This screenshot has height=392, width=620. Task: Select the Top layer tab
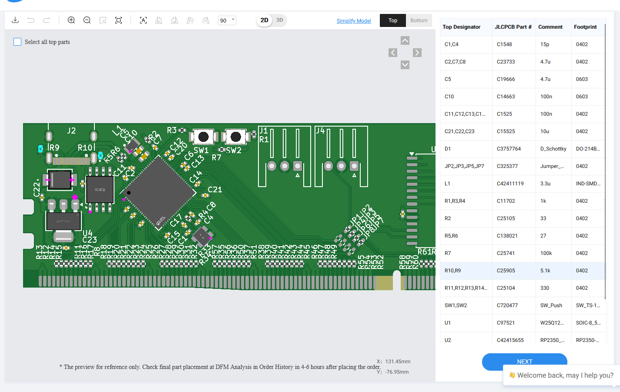392,20
